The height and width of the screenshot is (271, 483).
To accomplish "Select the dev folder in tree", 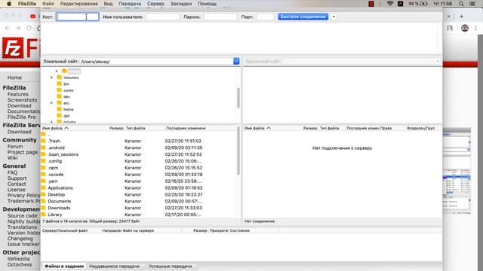I will point(66,97).
